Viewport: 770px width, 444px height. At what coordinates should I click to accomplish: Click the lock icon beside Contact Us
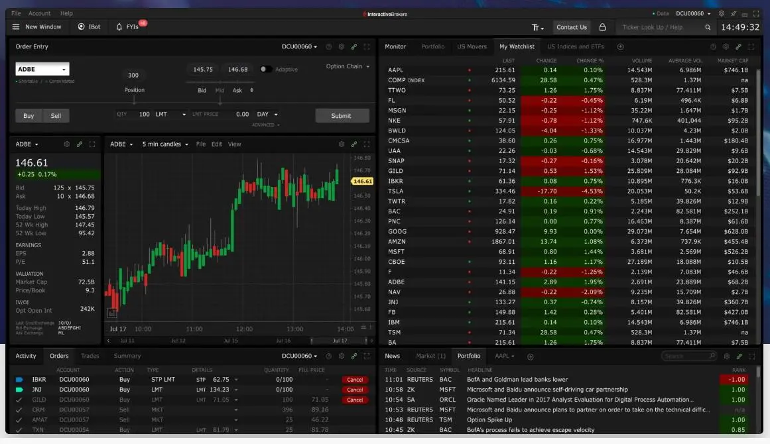602,27
